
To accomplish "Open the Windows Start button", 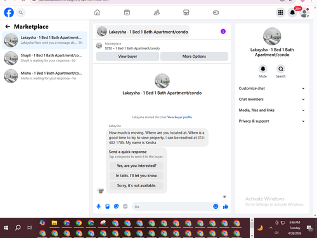I will (x=6, y=228).
